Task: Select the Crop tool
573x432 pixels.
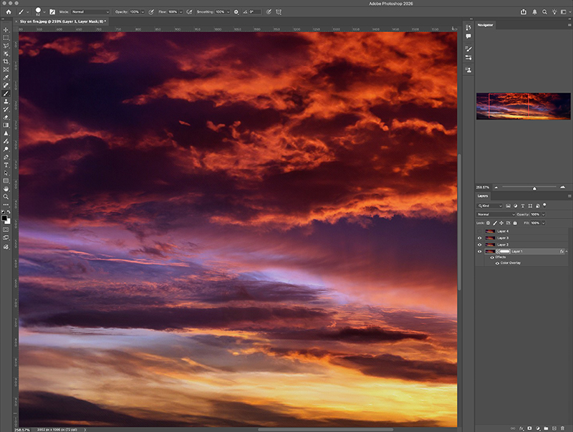Action: [6, 62]
